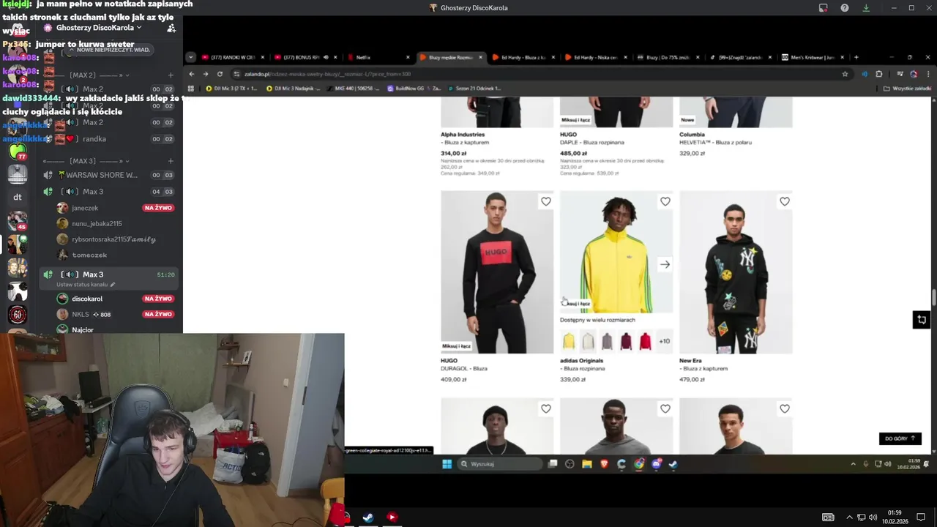
Task: Join randka voice channel
Action: click(108, 139)
